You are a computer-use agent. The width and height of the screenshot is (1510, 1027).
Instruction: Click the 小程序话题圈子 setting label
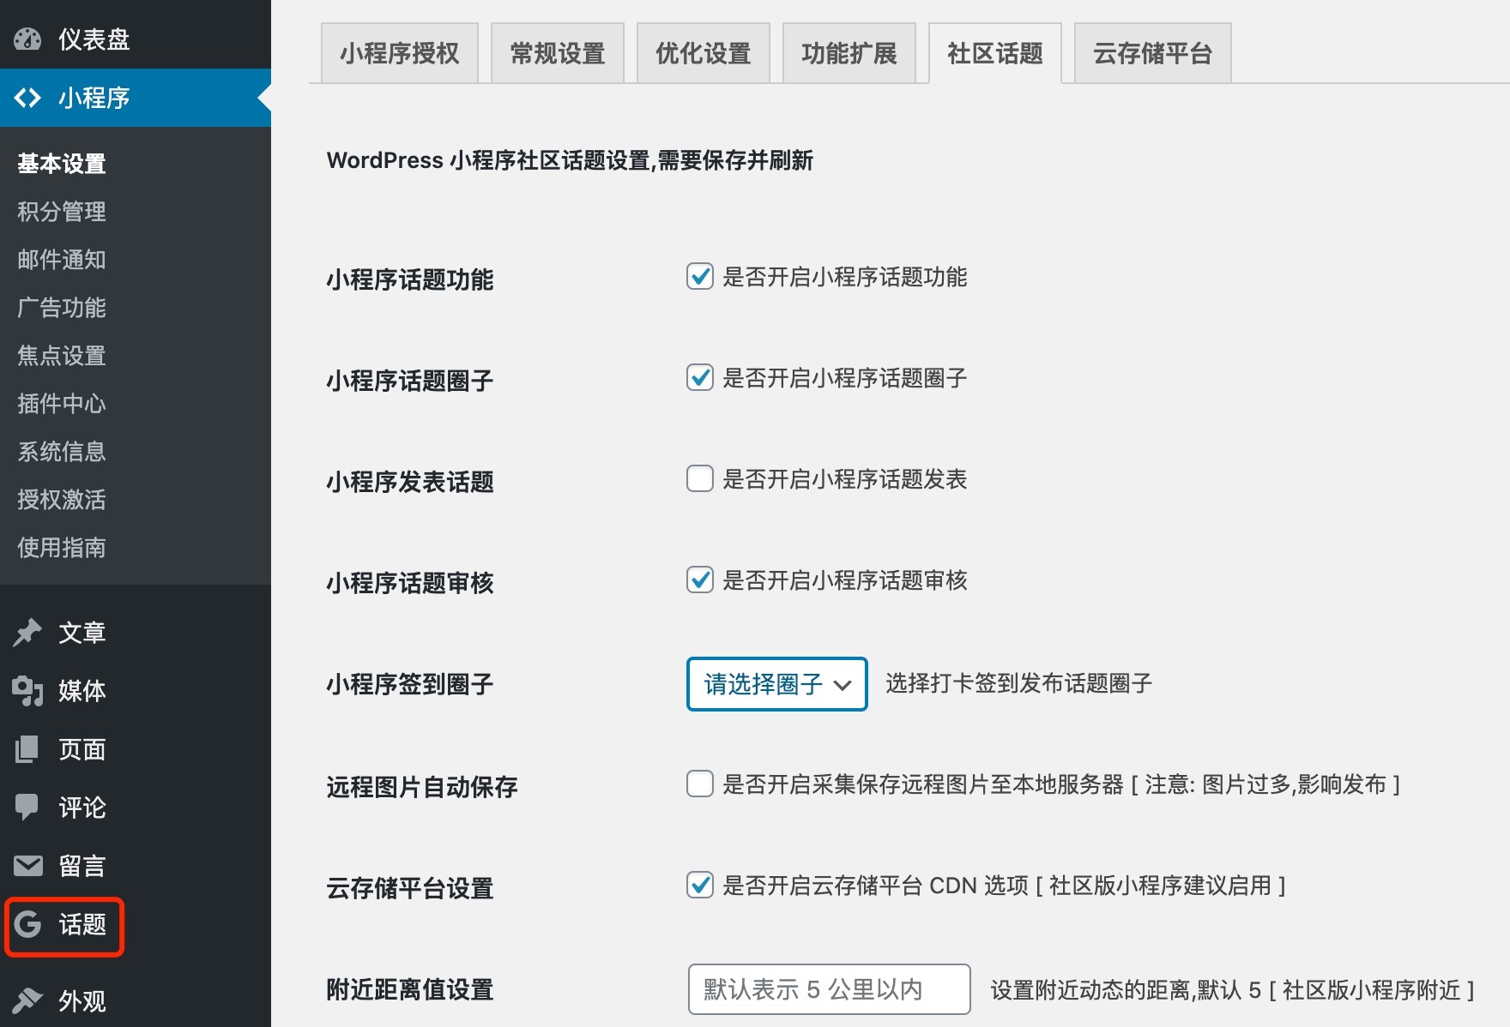(410, 381)
